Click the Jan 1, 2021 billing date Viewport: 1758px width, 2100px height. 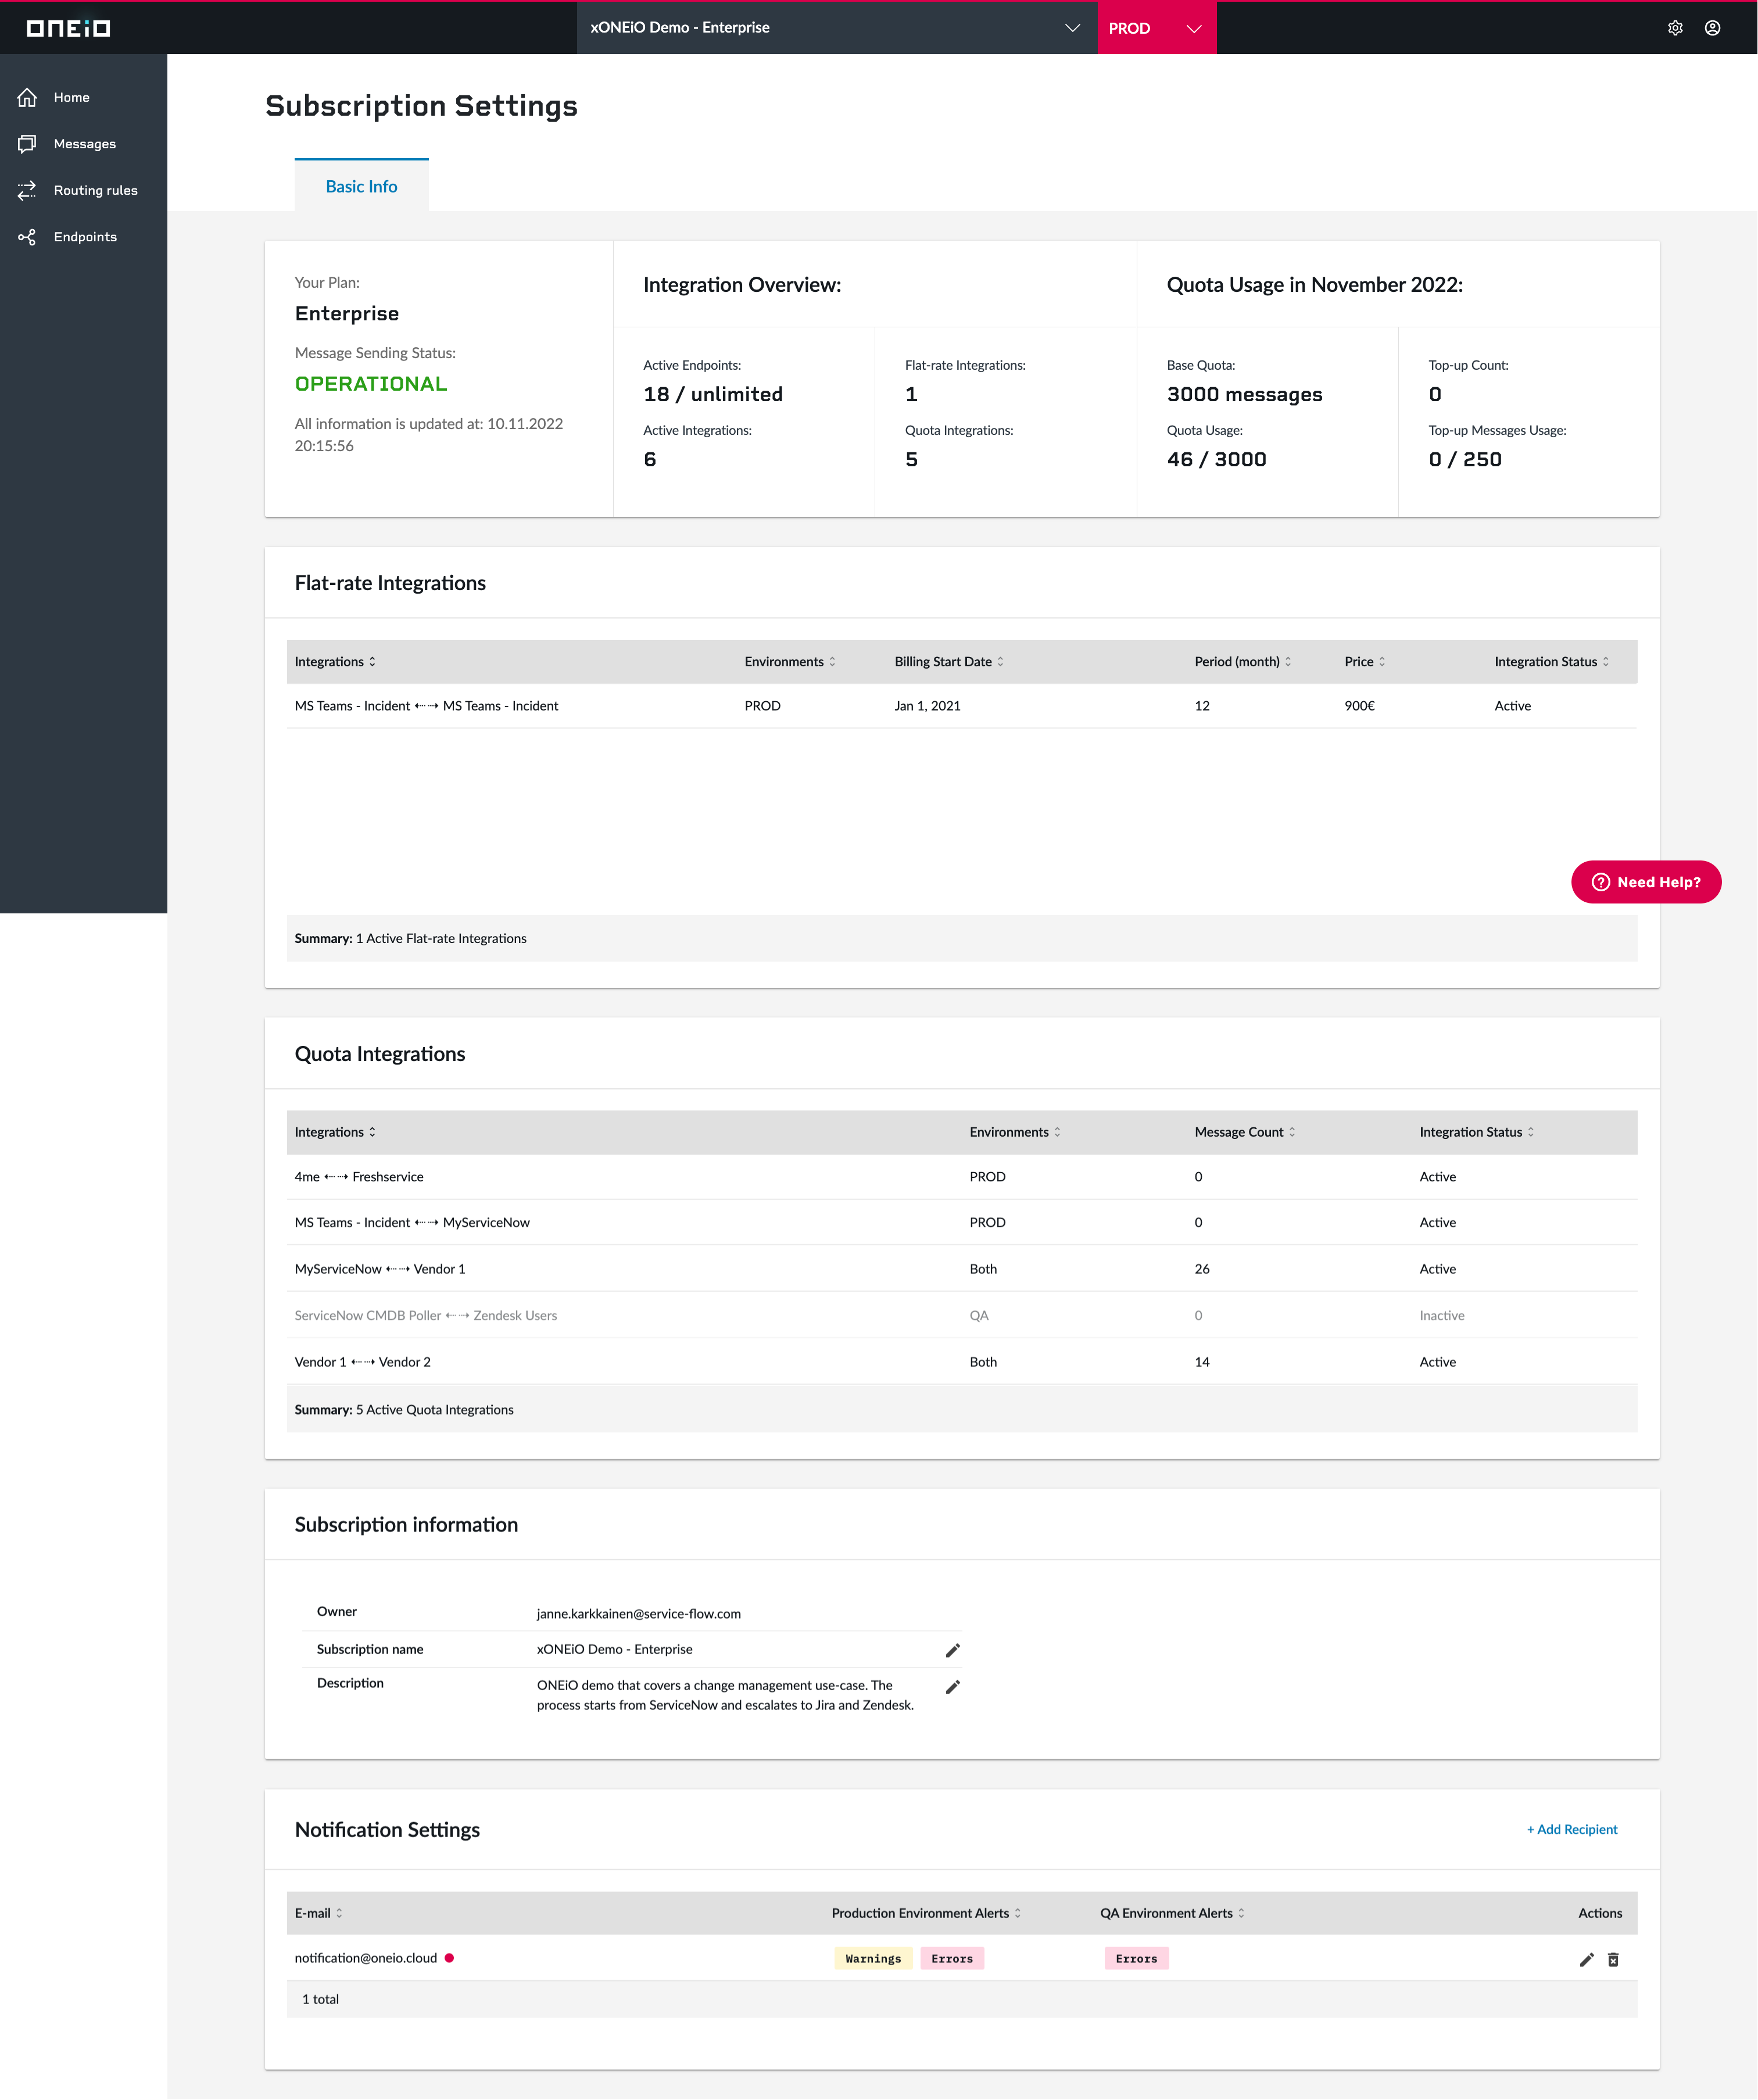[928, 706]
